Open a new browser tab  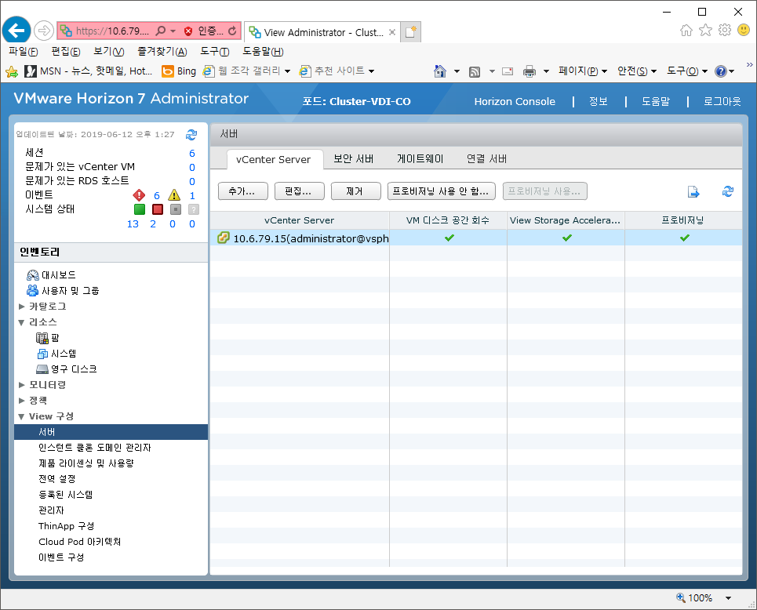click(411, 32)
